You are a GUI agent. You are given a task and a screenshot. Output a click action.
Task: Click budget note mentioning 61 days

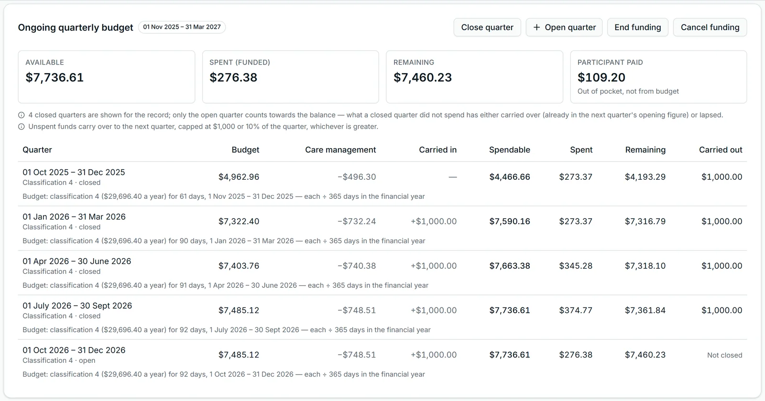click(224, 196)
